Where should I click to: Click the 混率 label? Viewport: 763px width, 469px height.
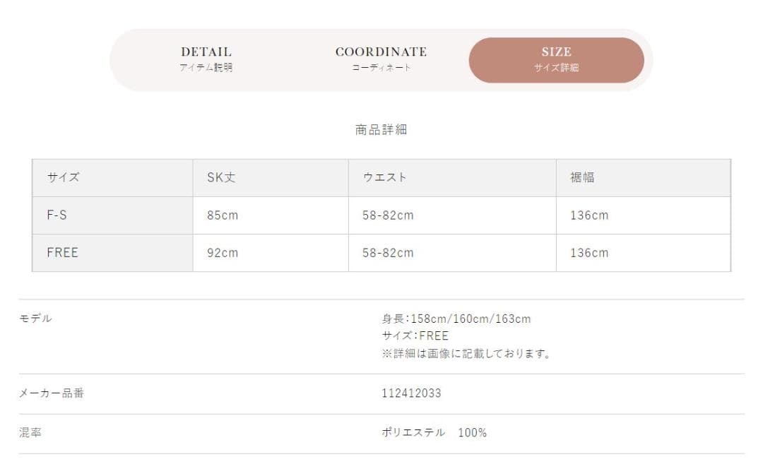click(x=30, y=432)
